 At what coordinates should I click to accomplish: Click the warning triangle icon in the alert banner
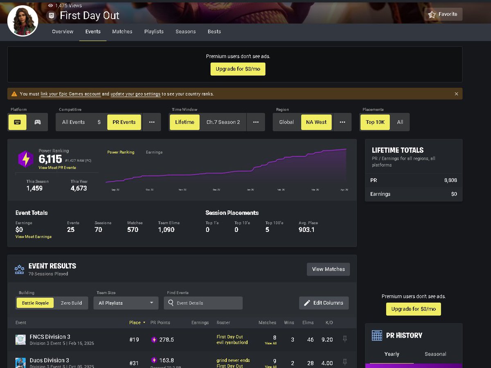tap(14, 94)
